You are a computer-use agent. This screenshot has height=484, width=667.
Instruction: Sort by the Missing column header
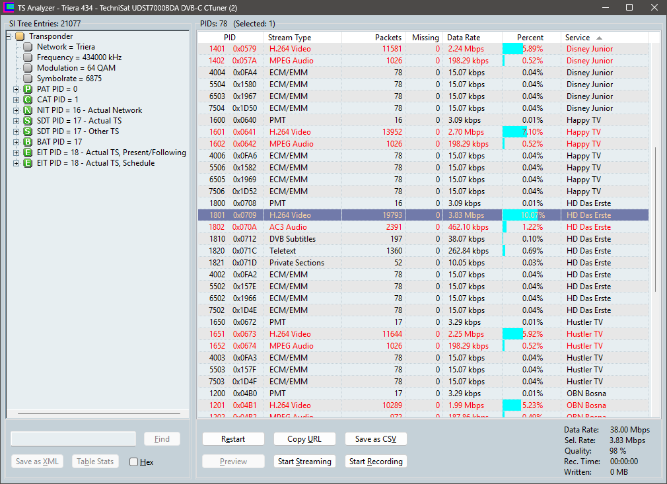coord(424,38)
